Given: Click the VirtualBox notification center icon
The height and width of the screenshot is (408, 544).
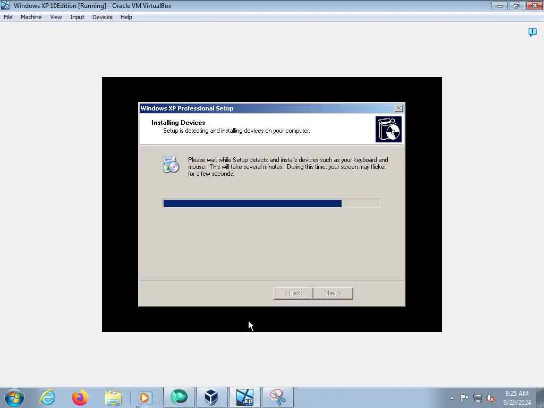Looking at the screenshot, I should (x=532, y=32).
